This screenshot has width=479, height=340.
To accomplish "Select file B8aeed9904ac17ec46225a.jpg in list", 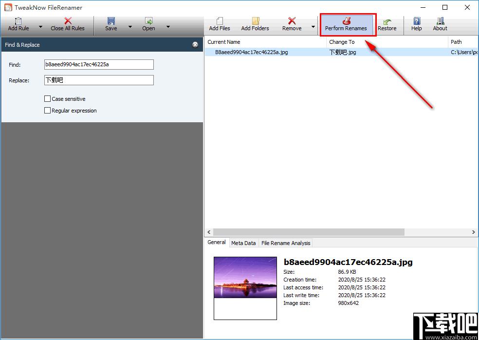I will (x=251, y=52).
